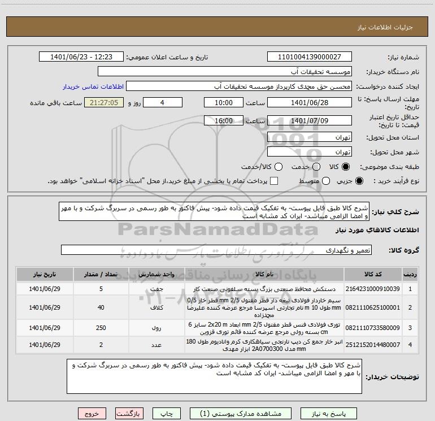Click the واحد شمارش column header
435x421 pixels.
tap(156, 274)
